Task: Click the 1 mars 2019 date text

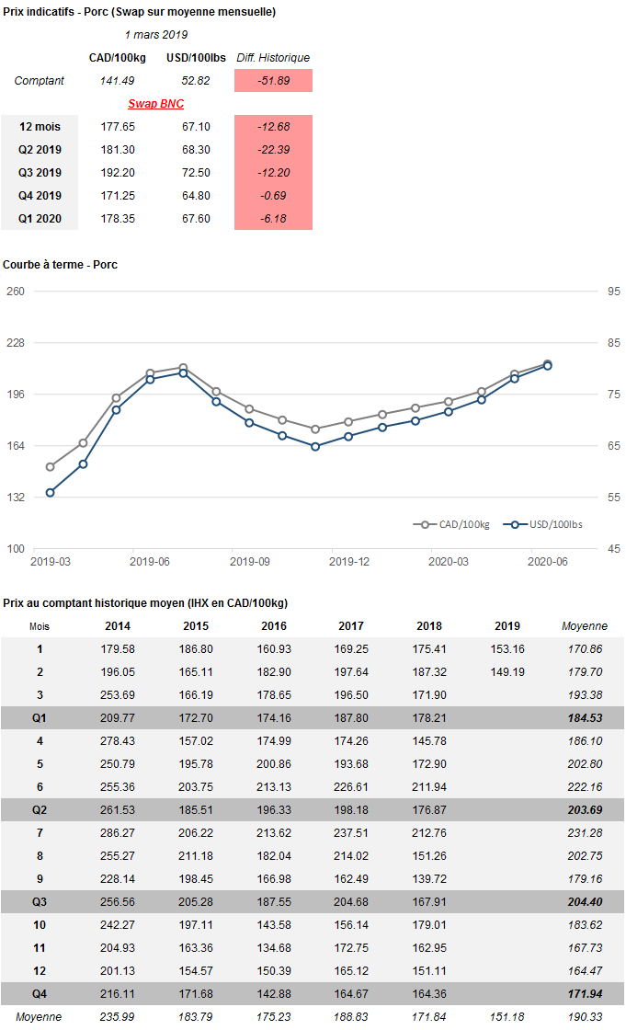Action: pos(155,35)
